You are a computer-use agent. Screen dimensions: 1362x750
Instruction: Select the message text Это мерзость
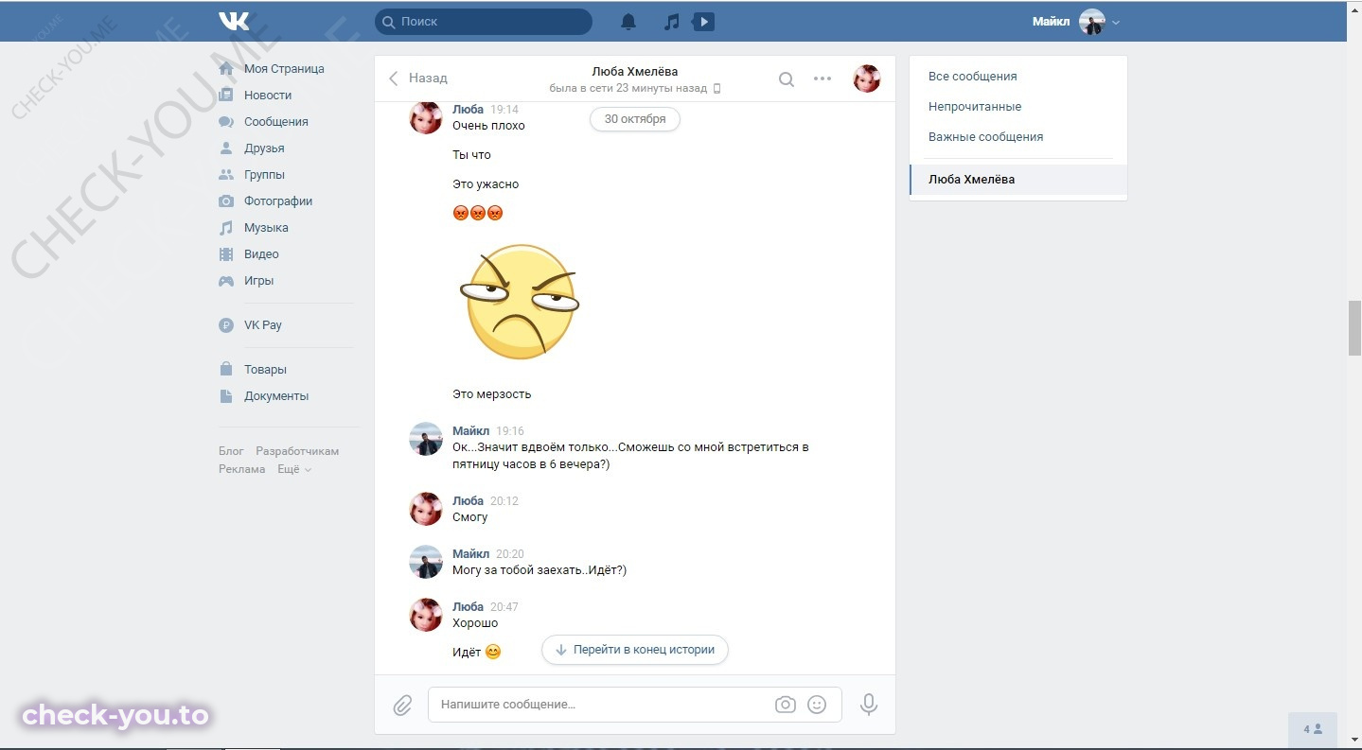pyautogui.click(x=492, y=394)
